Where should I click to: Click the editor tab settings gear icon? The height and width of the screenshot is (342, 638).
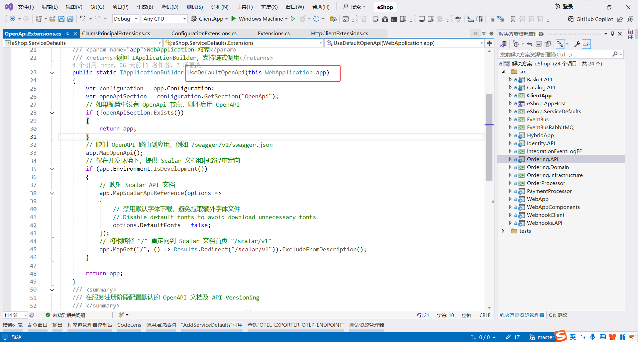[x=491, y=34]
